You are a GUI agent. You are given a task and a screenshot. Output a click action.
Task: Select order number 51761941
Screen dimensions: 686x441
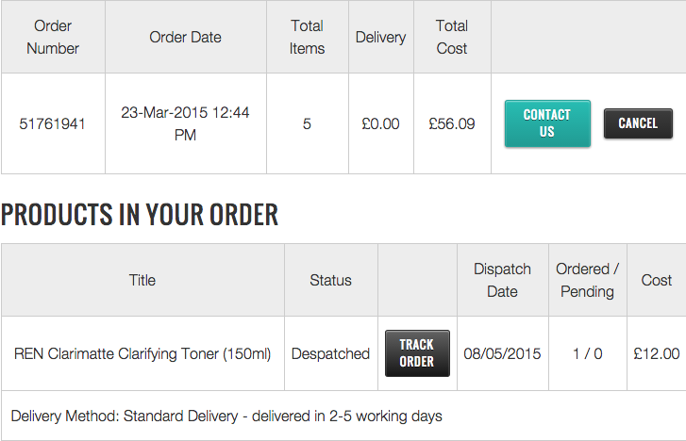[x=53, y=123]
